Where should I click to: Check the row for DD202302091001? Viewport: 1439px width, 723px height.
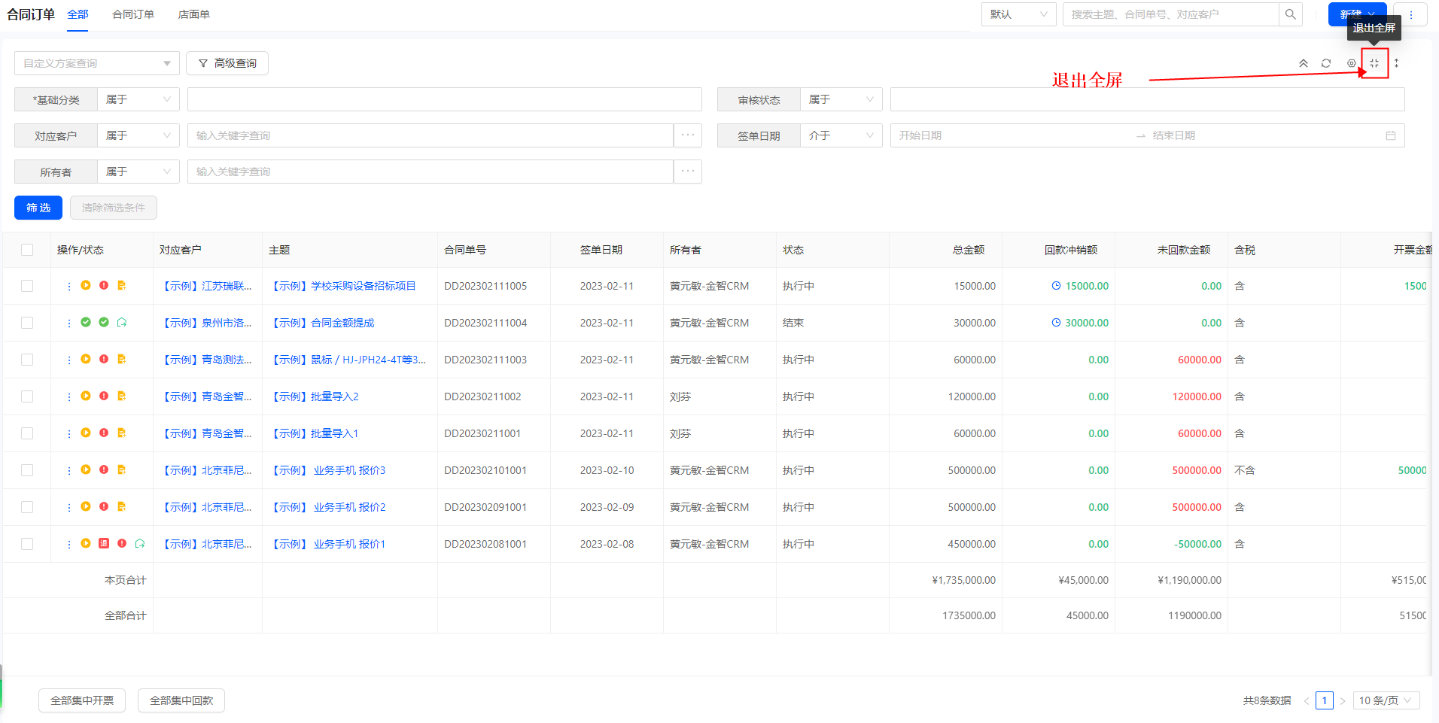coord(27,507)
